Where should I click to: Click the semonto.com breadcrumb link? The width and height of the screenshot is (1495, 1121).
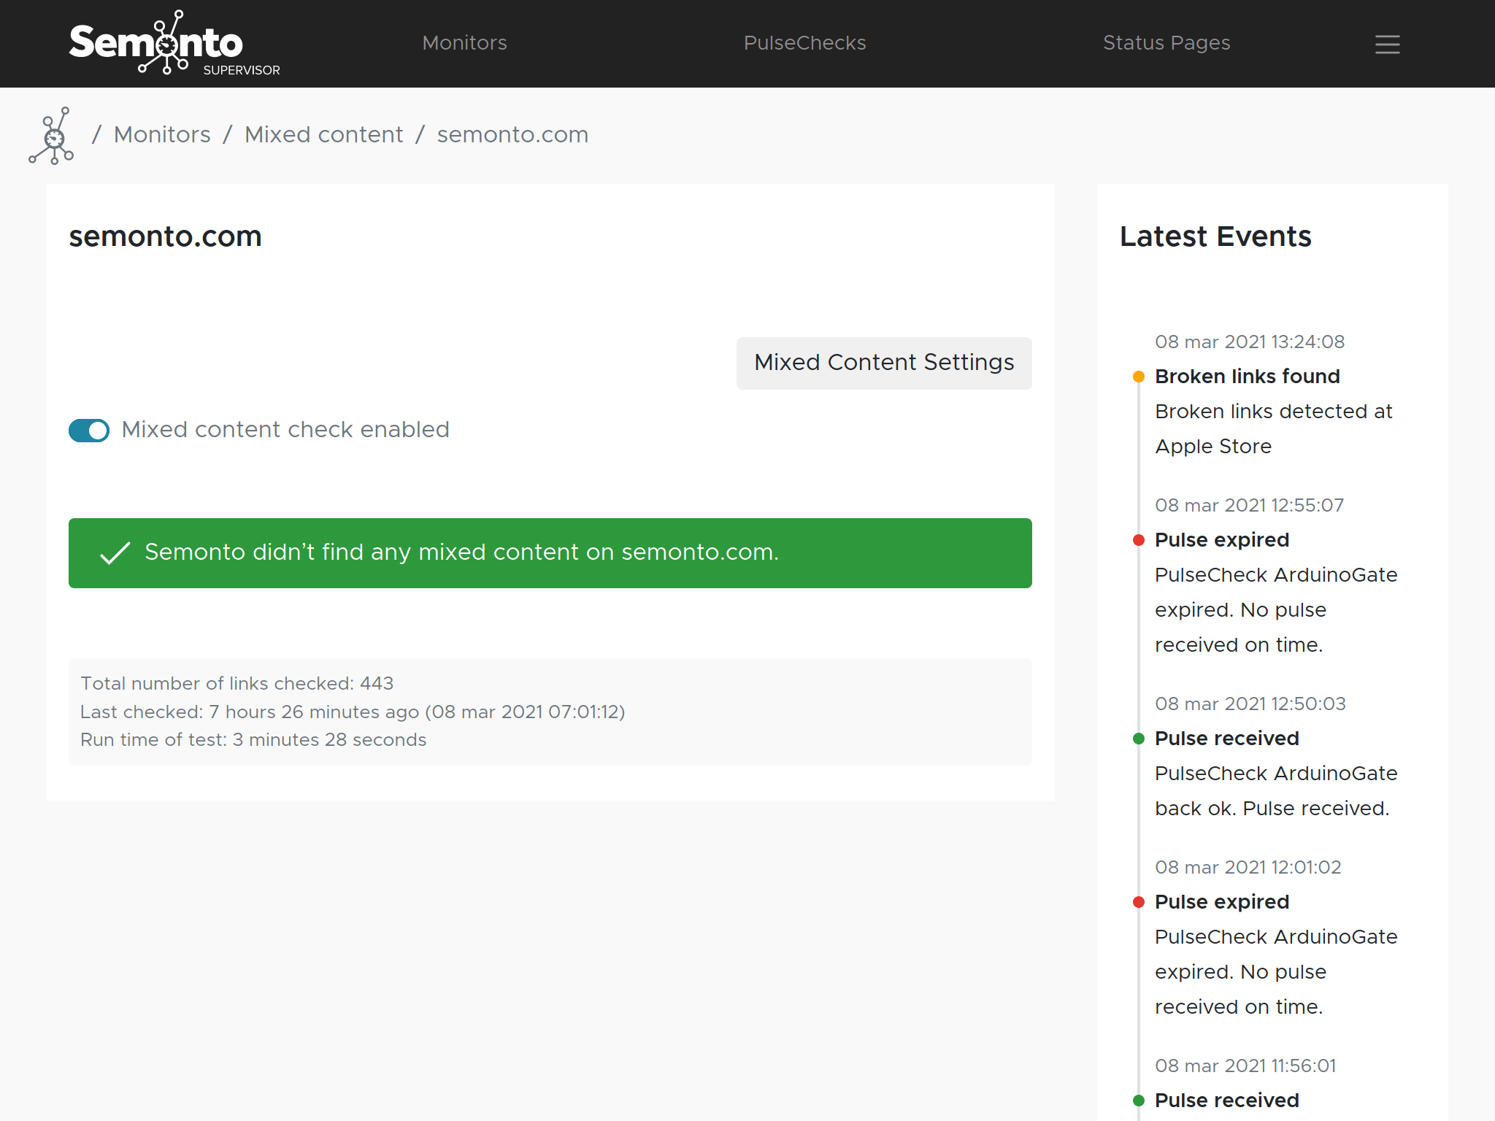click(512, 135)
